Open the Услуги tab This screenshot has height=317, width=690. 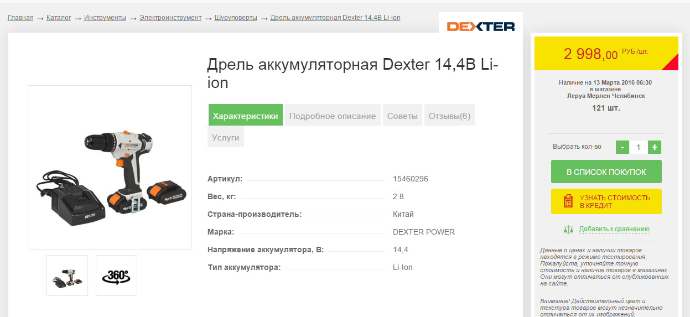coord(226,137)
